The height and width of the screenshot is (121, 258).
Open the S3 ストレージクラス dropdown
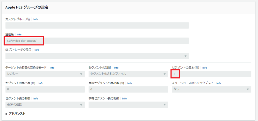(97, 56)
